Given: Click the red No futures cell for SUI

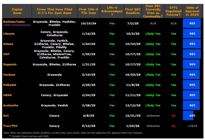Looking at the screenshot, I should point(174,115).
